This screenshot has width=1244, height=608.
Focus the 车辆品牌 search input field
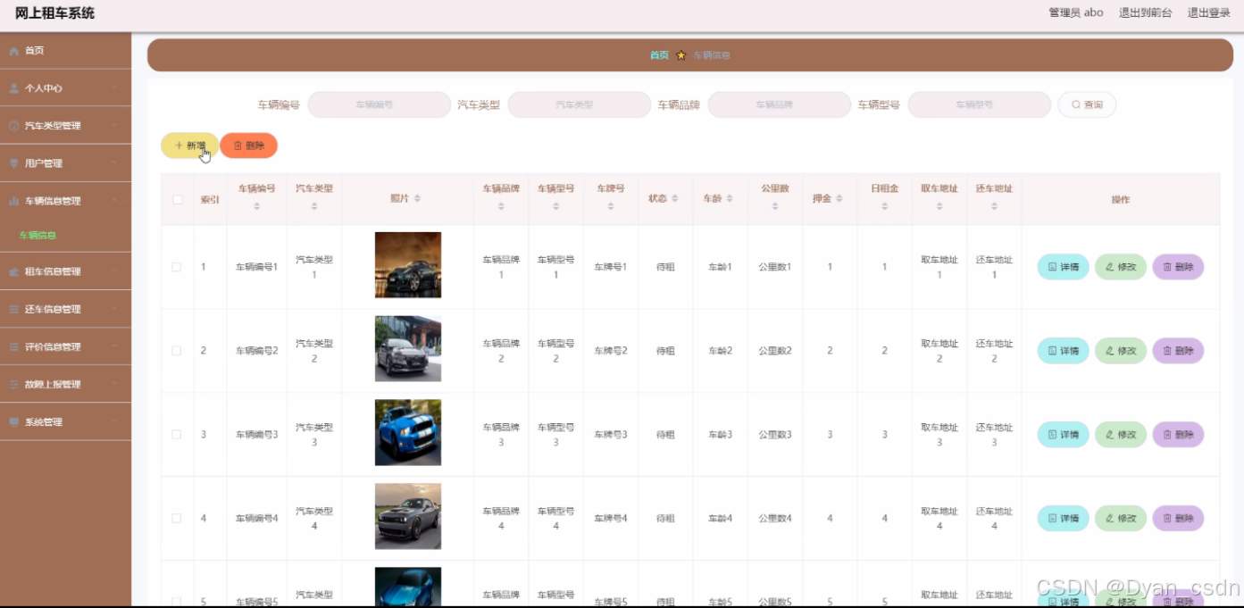(x=780, y=105)
